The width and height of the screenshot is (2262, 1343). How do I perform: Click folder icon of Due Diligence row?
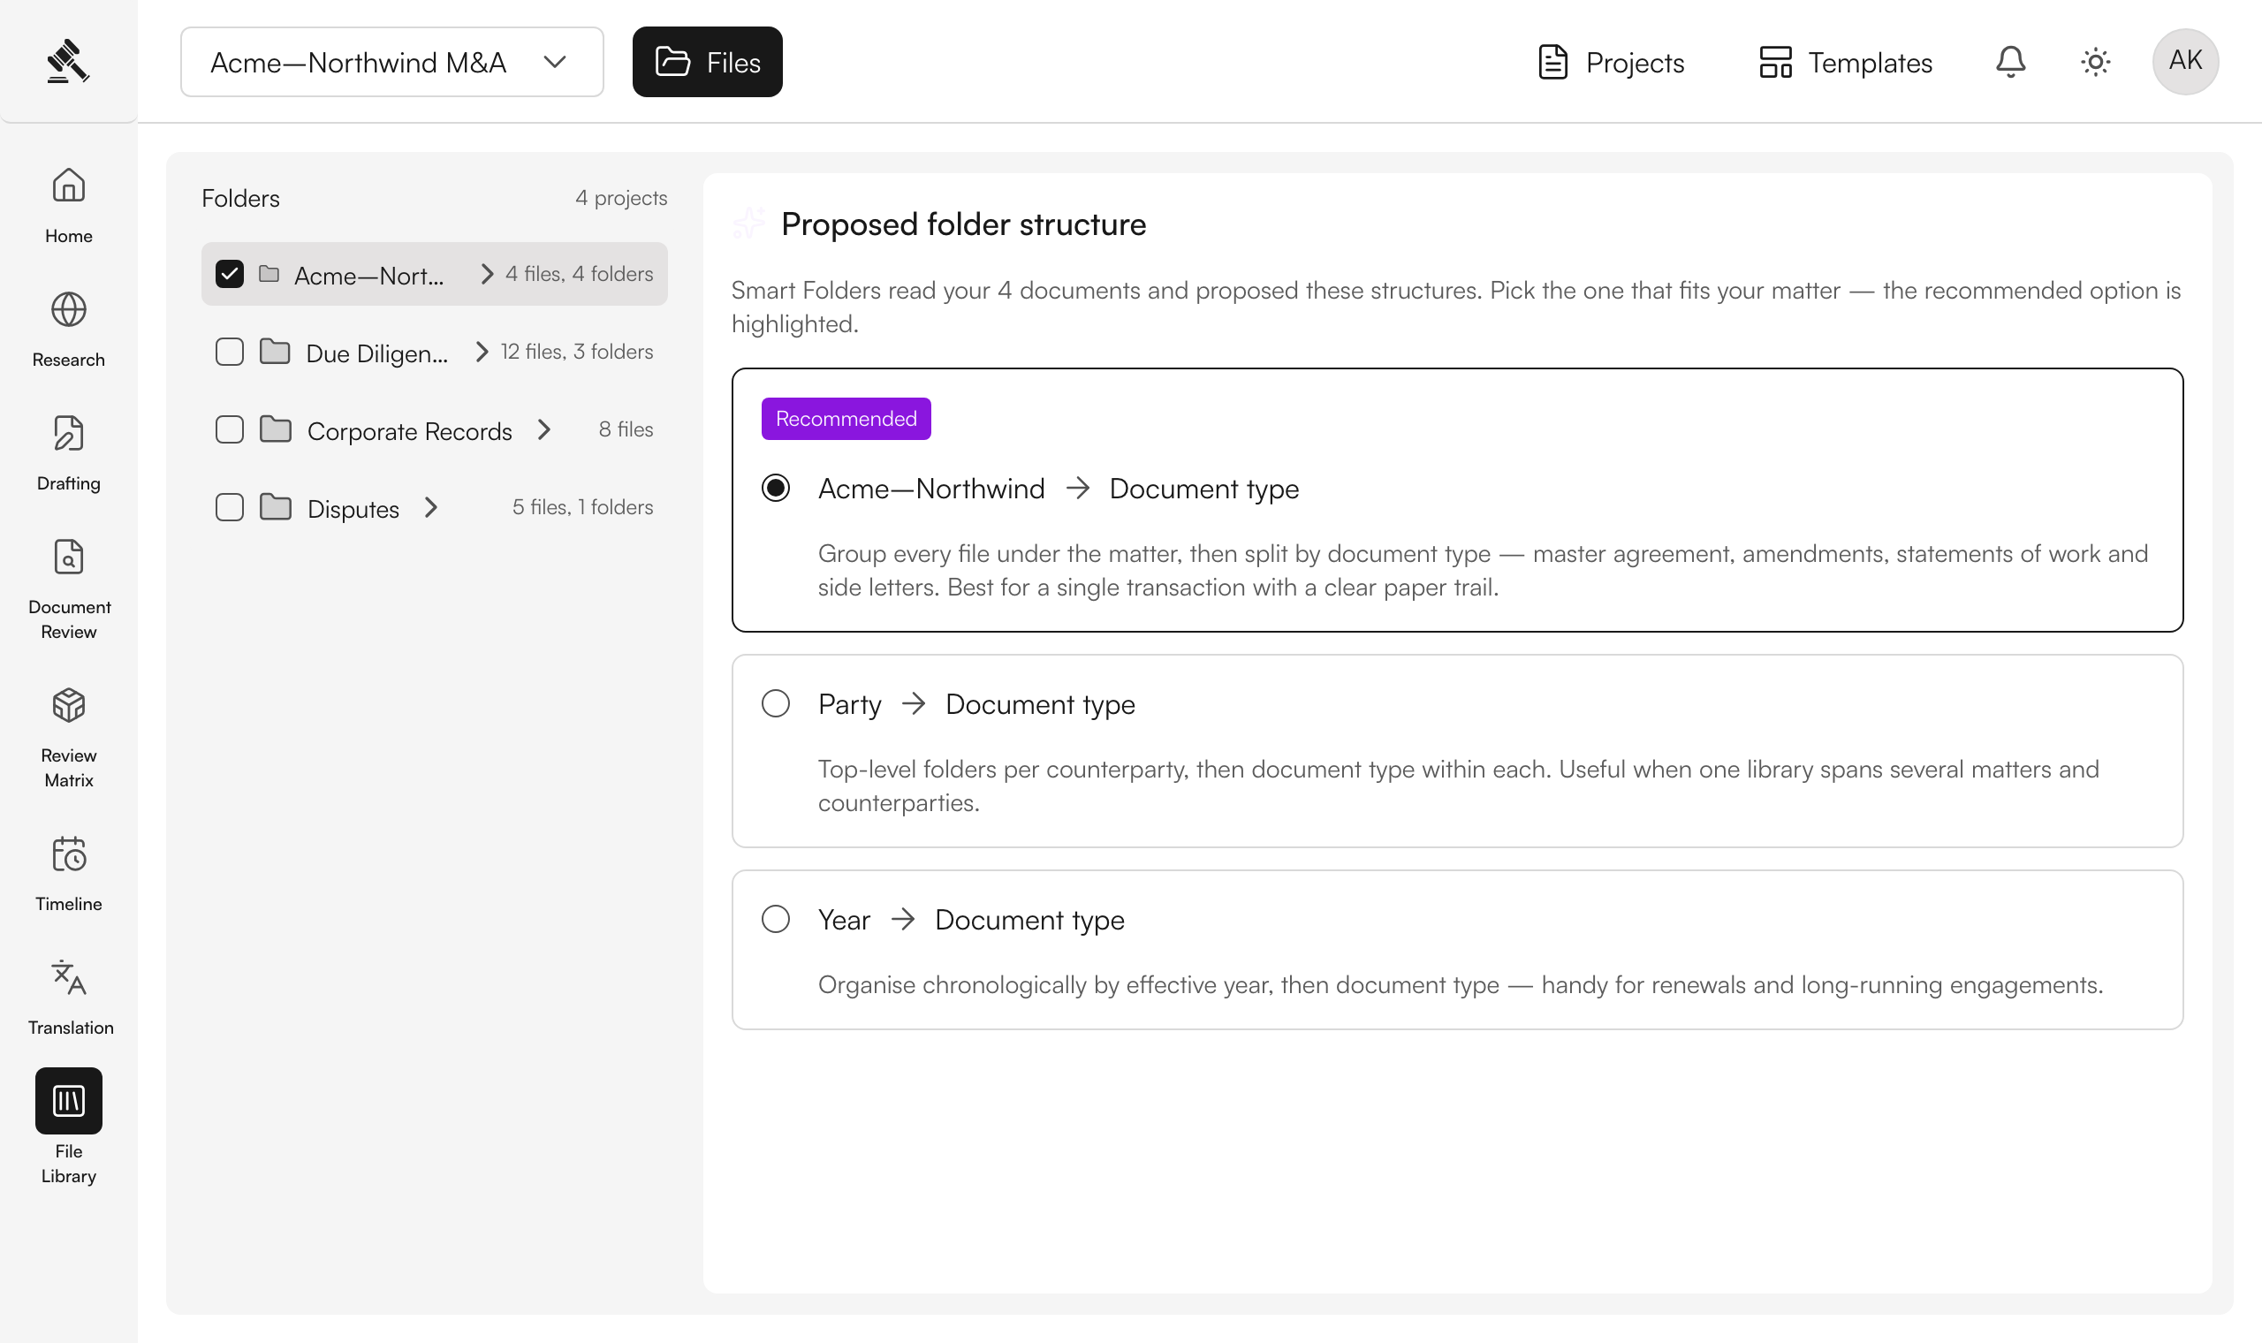[x=275, y=351]
